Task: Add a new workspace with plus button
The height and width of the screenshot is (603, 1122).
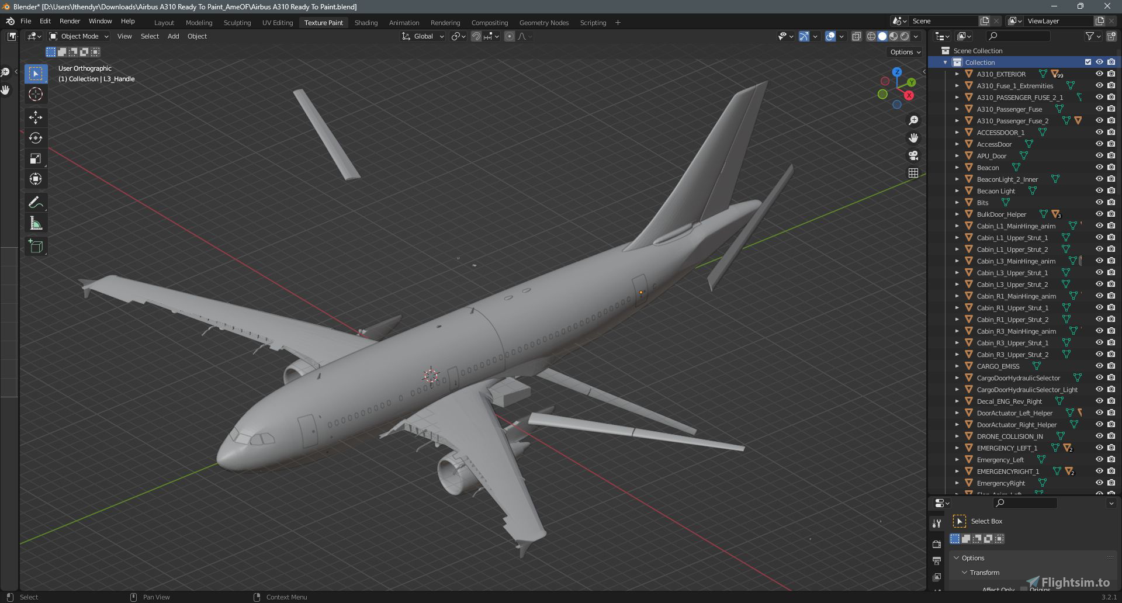Action: [x=618, y=23]
